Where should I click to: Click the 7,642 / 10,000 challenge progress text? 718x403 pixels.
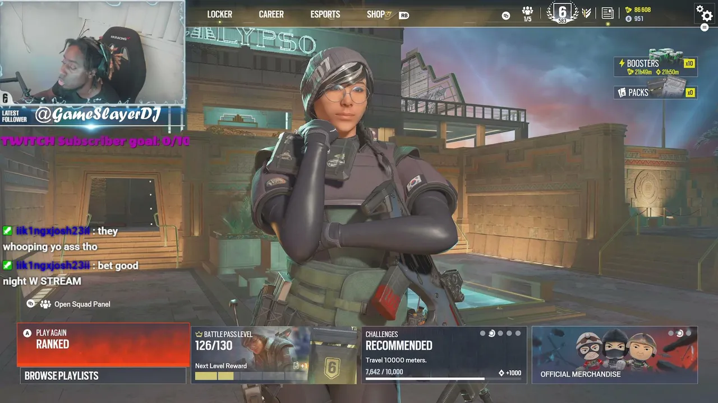384,372
